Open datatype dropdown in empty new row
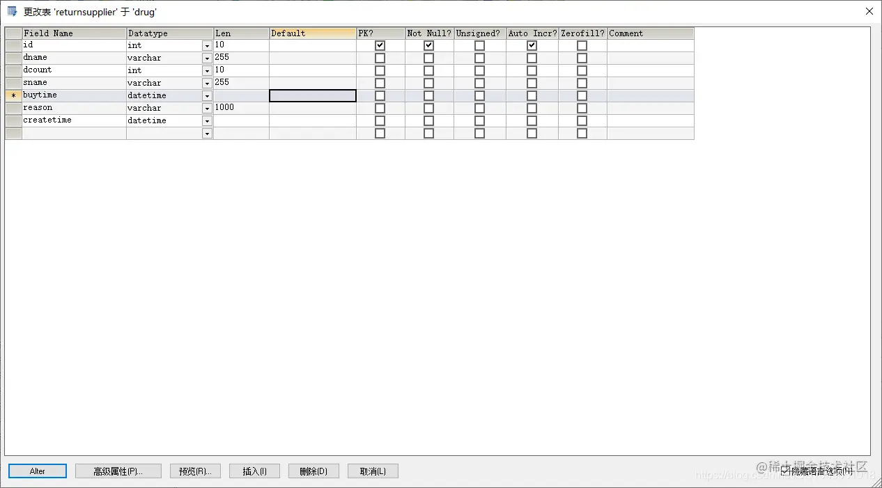Image resolution: width=882 pixels, height=488 pixels. (x=207, y=133)
